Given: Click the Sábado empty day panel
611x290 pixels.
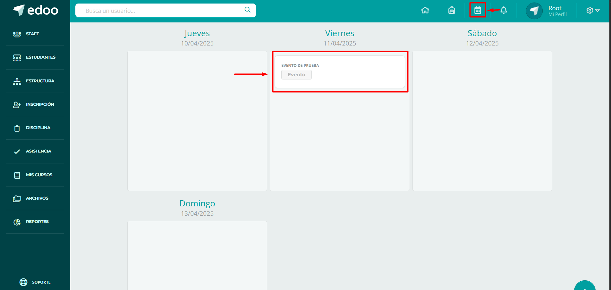Looking at the screenshot, I should pyautogui.click(x=482, y=121).
